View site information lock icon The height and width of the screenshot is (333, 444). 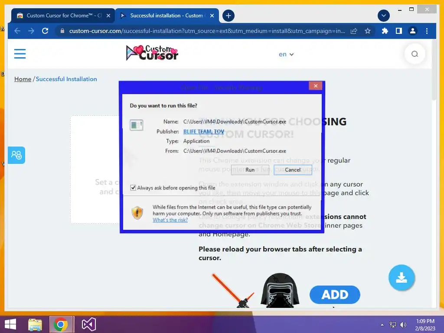coord(62,31)
